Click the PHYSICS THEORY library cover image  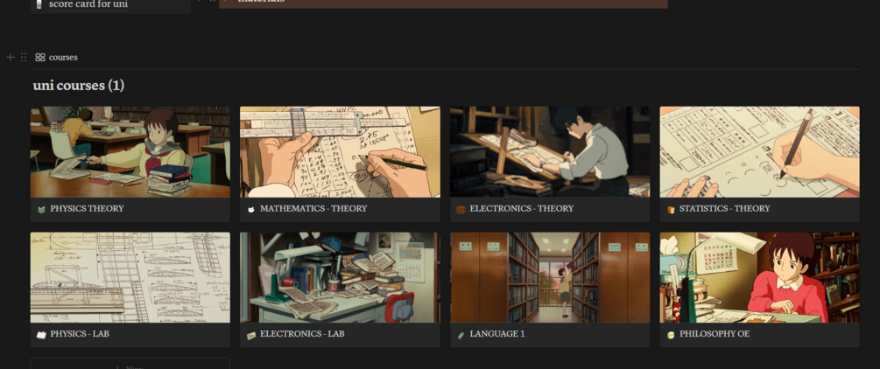(130, 152)
